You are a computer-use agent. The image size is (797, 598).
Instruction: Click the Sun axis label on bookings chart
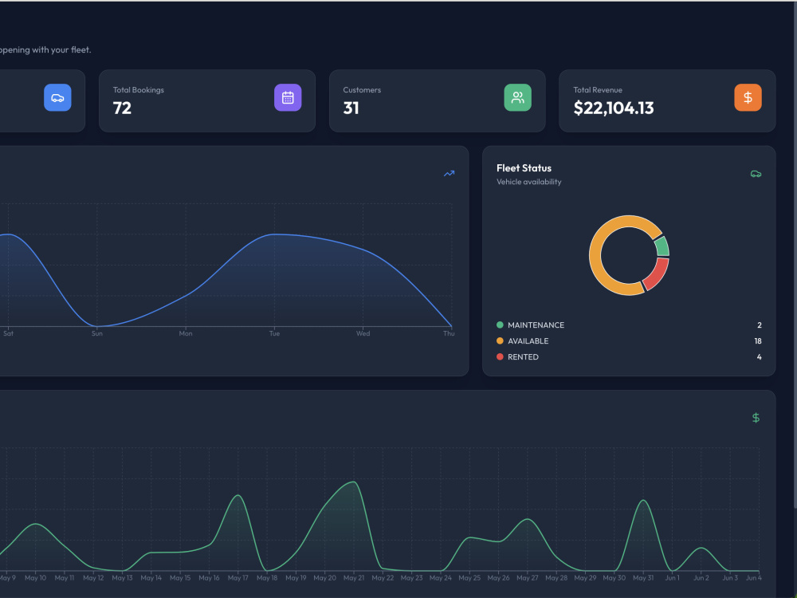97,333
